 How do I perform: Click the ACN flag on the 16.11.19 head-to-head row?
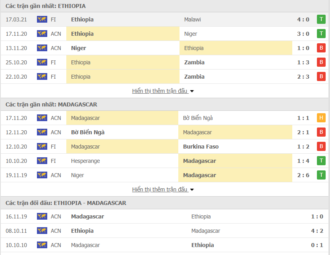pyautogui.click(x=42, y=216)
